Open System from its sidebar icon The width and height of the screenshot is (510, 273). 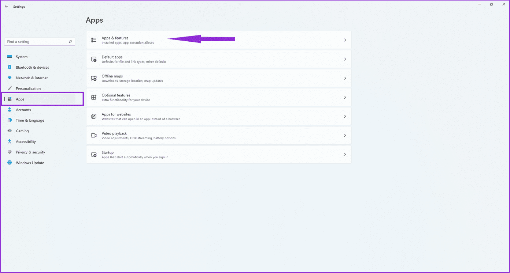click(10, 57)
